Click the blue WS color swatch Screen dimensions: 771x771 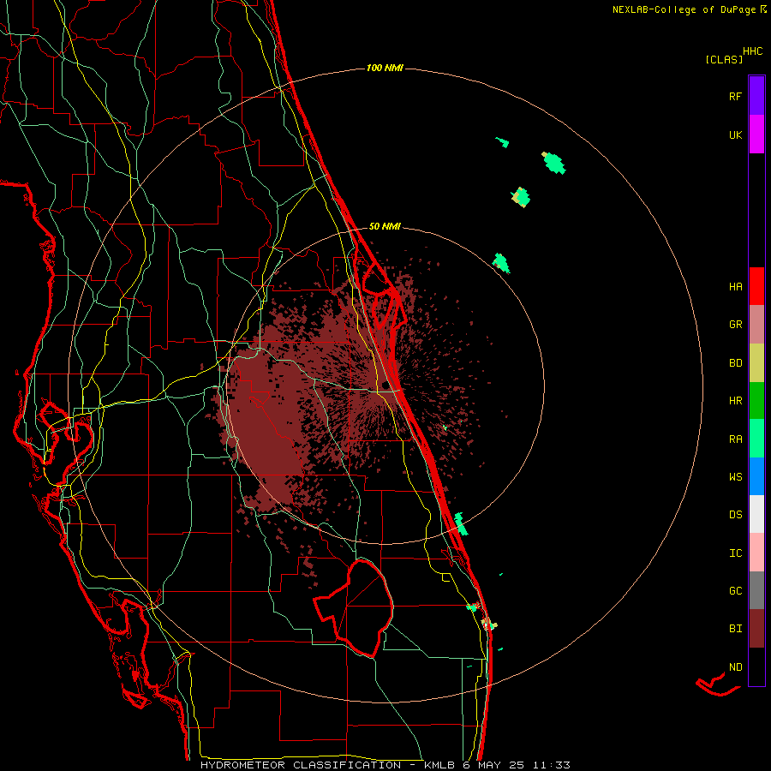pos(756,476)
